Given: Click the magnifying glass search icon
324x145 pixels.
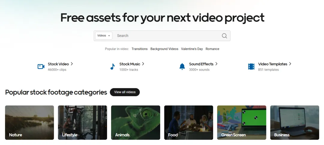Looking at the screenshot, I should pos(224,36).
